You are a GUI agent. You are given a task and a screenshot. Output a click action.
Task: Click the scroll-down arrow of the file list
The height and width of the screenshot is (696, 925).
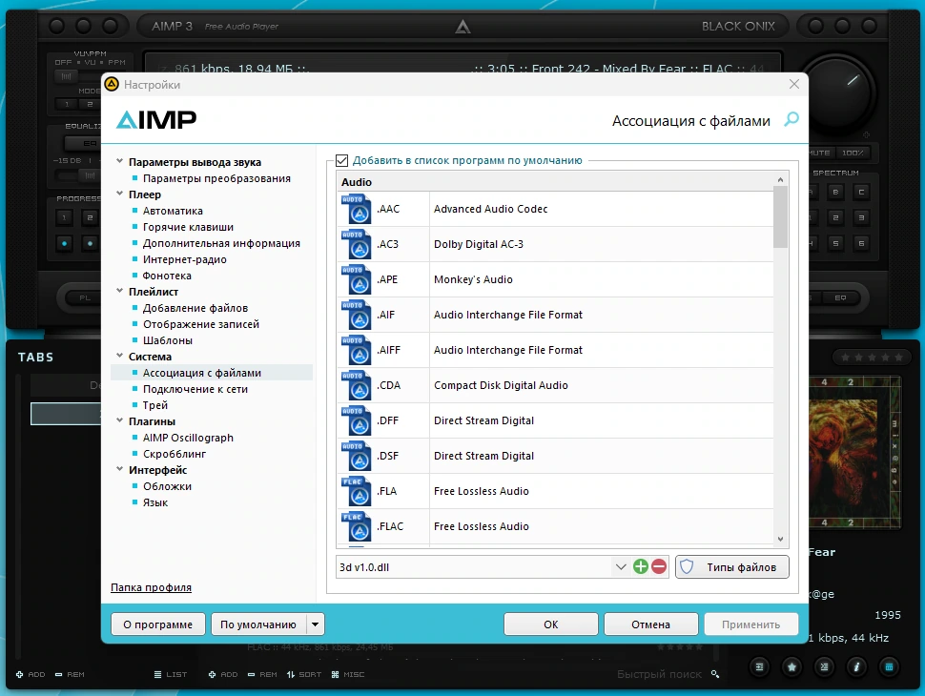click(x=780, y=539)
